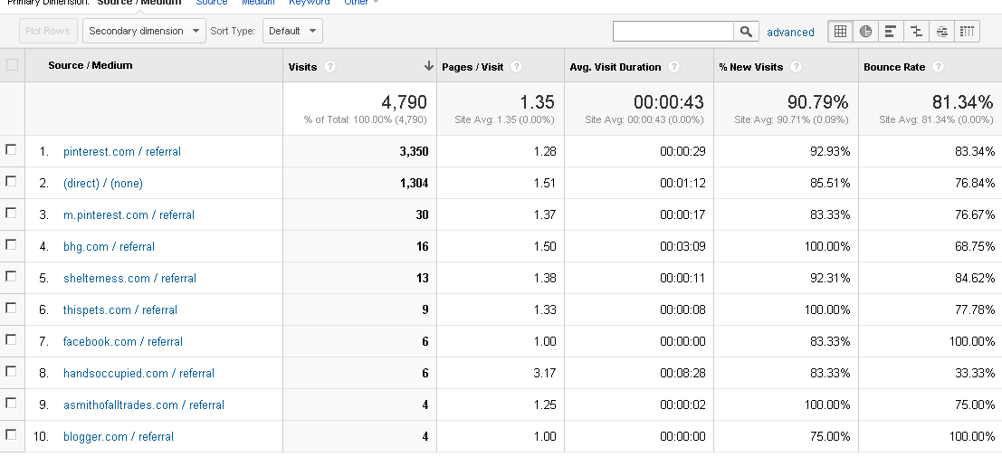Focus the table search input field
Screen dimensions: 1002x457
pos(673,32)
